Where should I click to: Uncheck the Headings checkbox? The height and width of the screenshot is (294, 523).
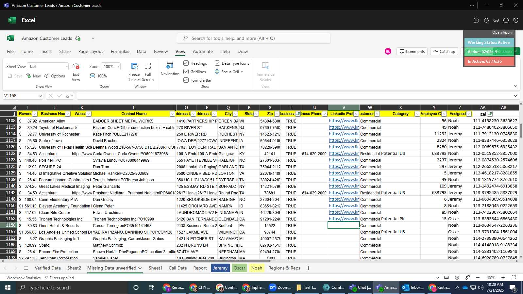coord(186,63)
